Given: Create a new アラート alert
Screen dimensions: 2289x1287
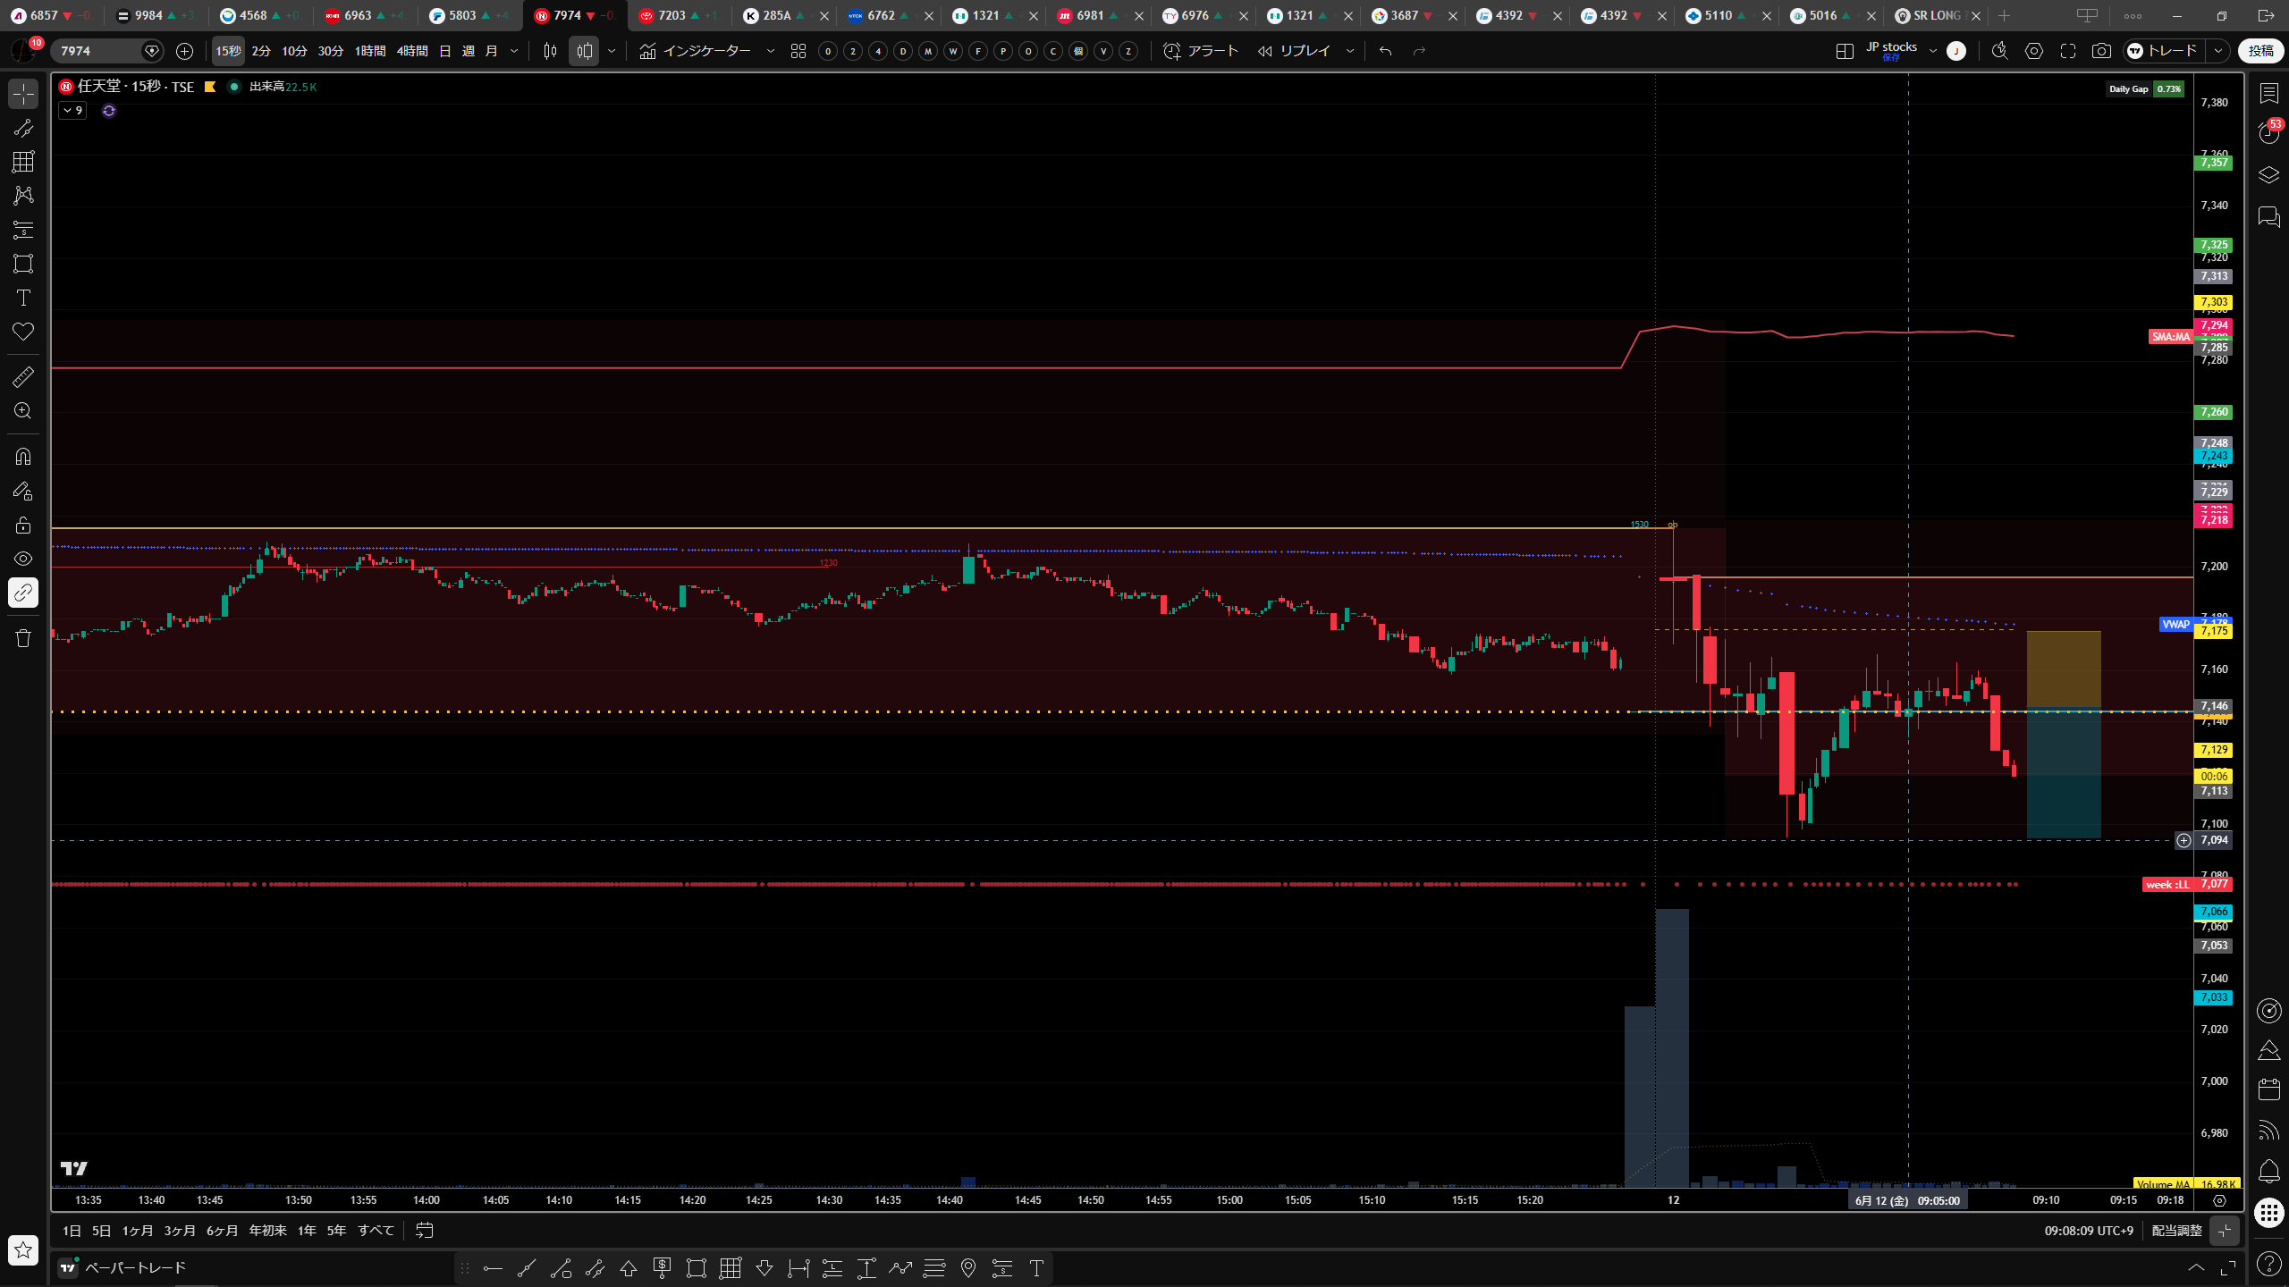Looking at the screenshot, I should 1201,51.
